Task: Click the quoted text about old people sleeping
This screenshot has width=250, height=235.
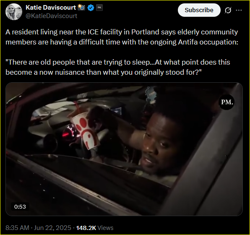Action: pos(118,67)
